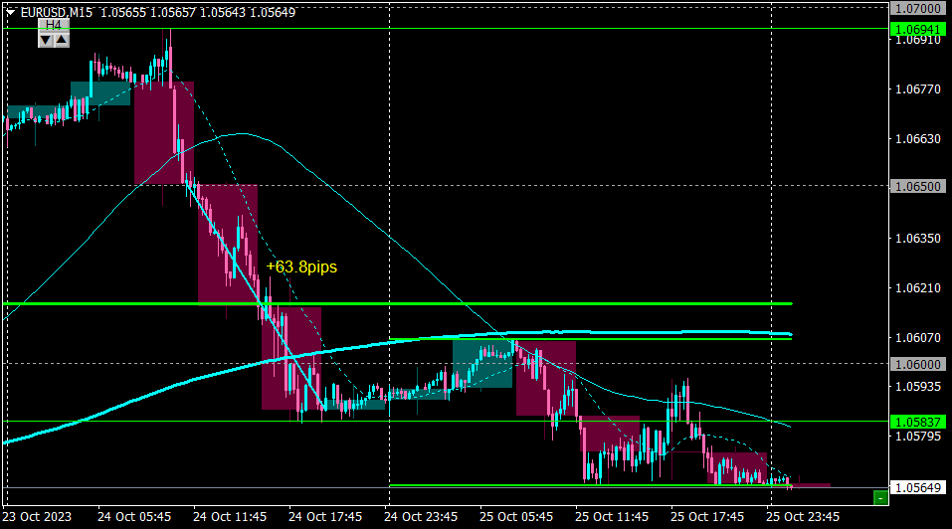Click the green 1.06941 price label
Viewport: 952px width, 529px height.
tap(918, 29)
